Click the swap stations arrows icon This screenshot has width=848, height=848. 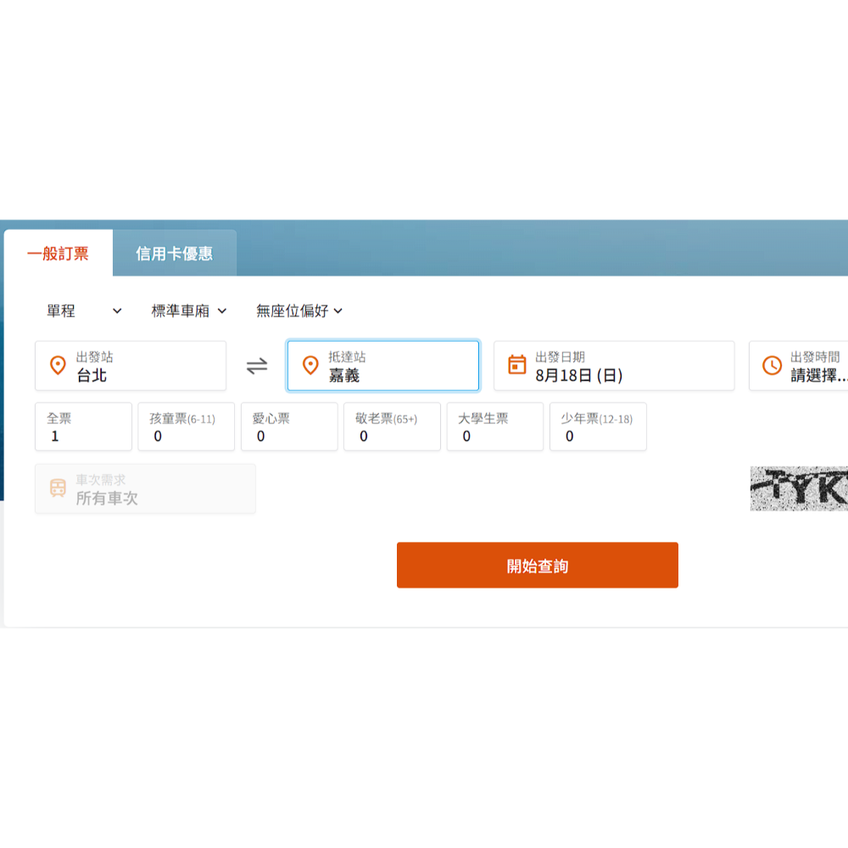click(x=257, y=366)
